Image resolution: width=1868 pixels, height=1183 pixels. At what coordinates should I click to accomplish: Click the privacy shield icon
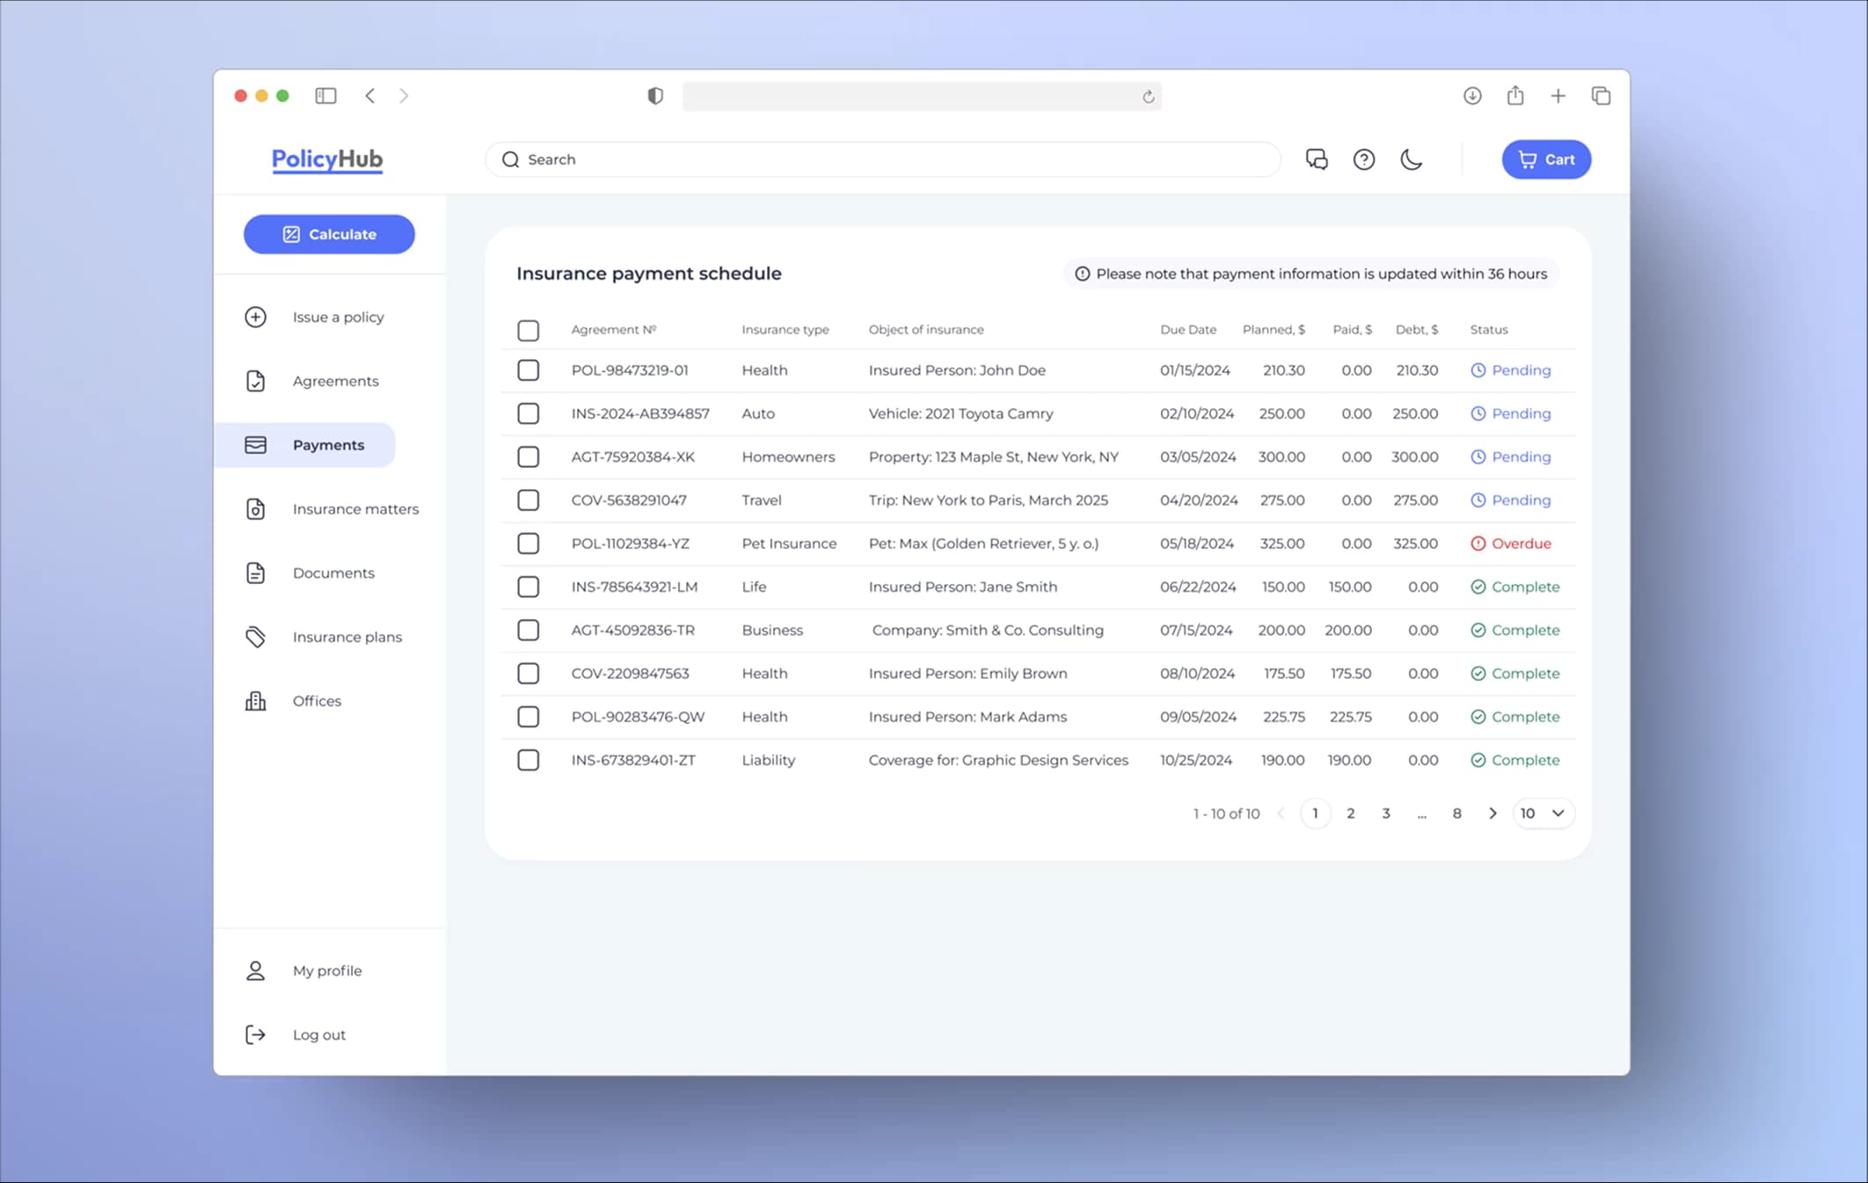[655, 96]
